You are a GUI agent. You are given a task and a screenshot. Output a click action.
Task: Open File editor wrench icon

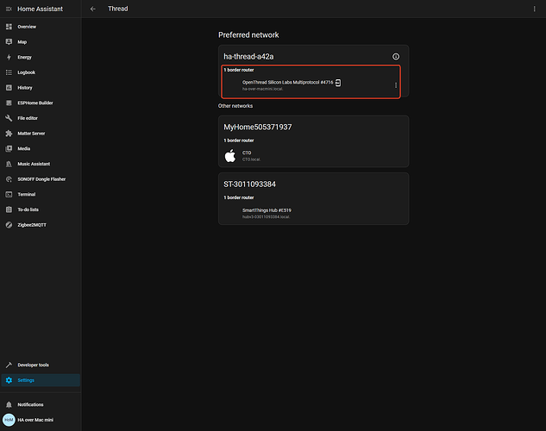pos(9,118)
